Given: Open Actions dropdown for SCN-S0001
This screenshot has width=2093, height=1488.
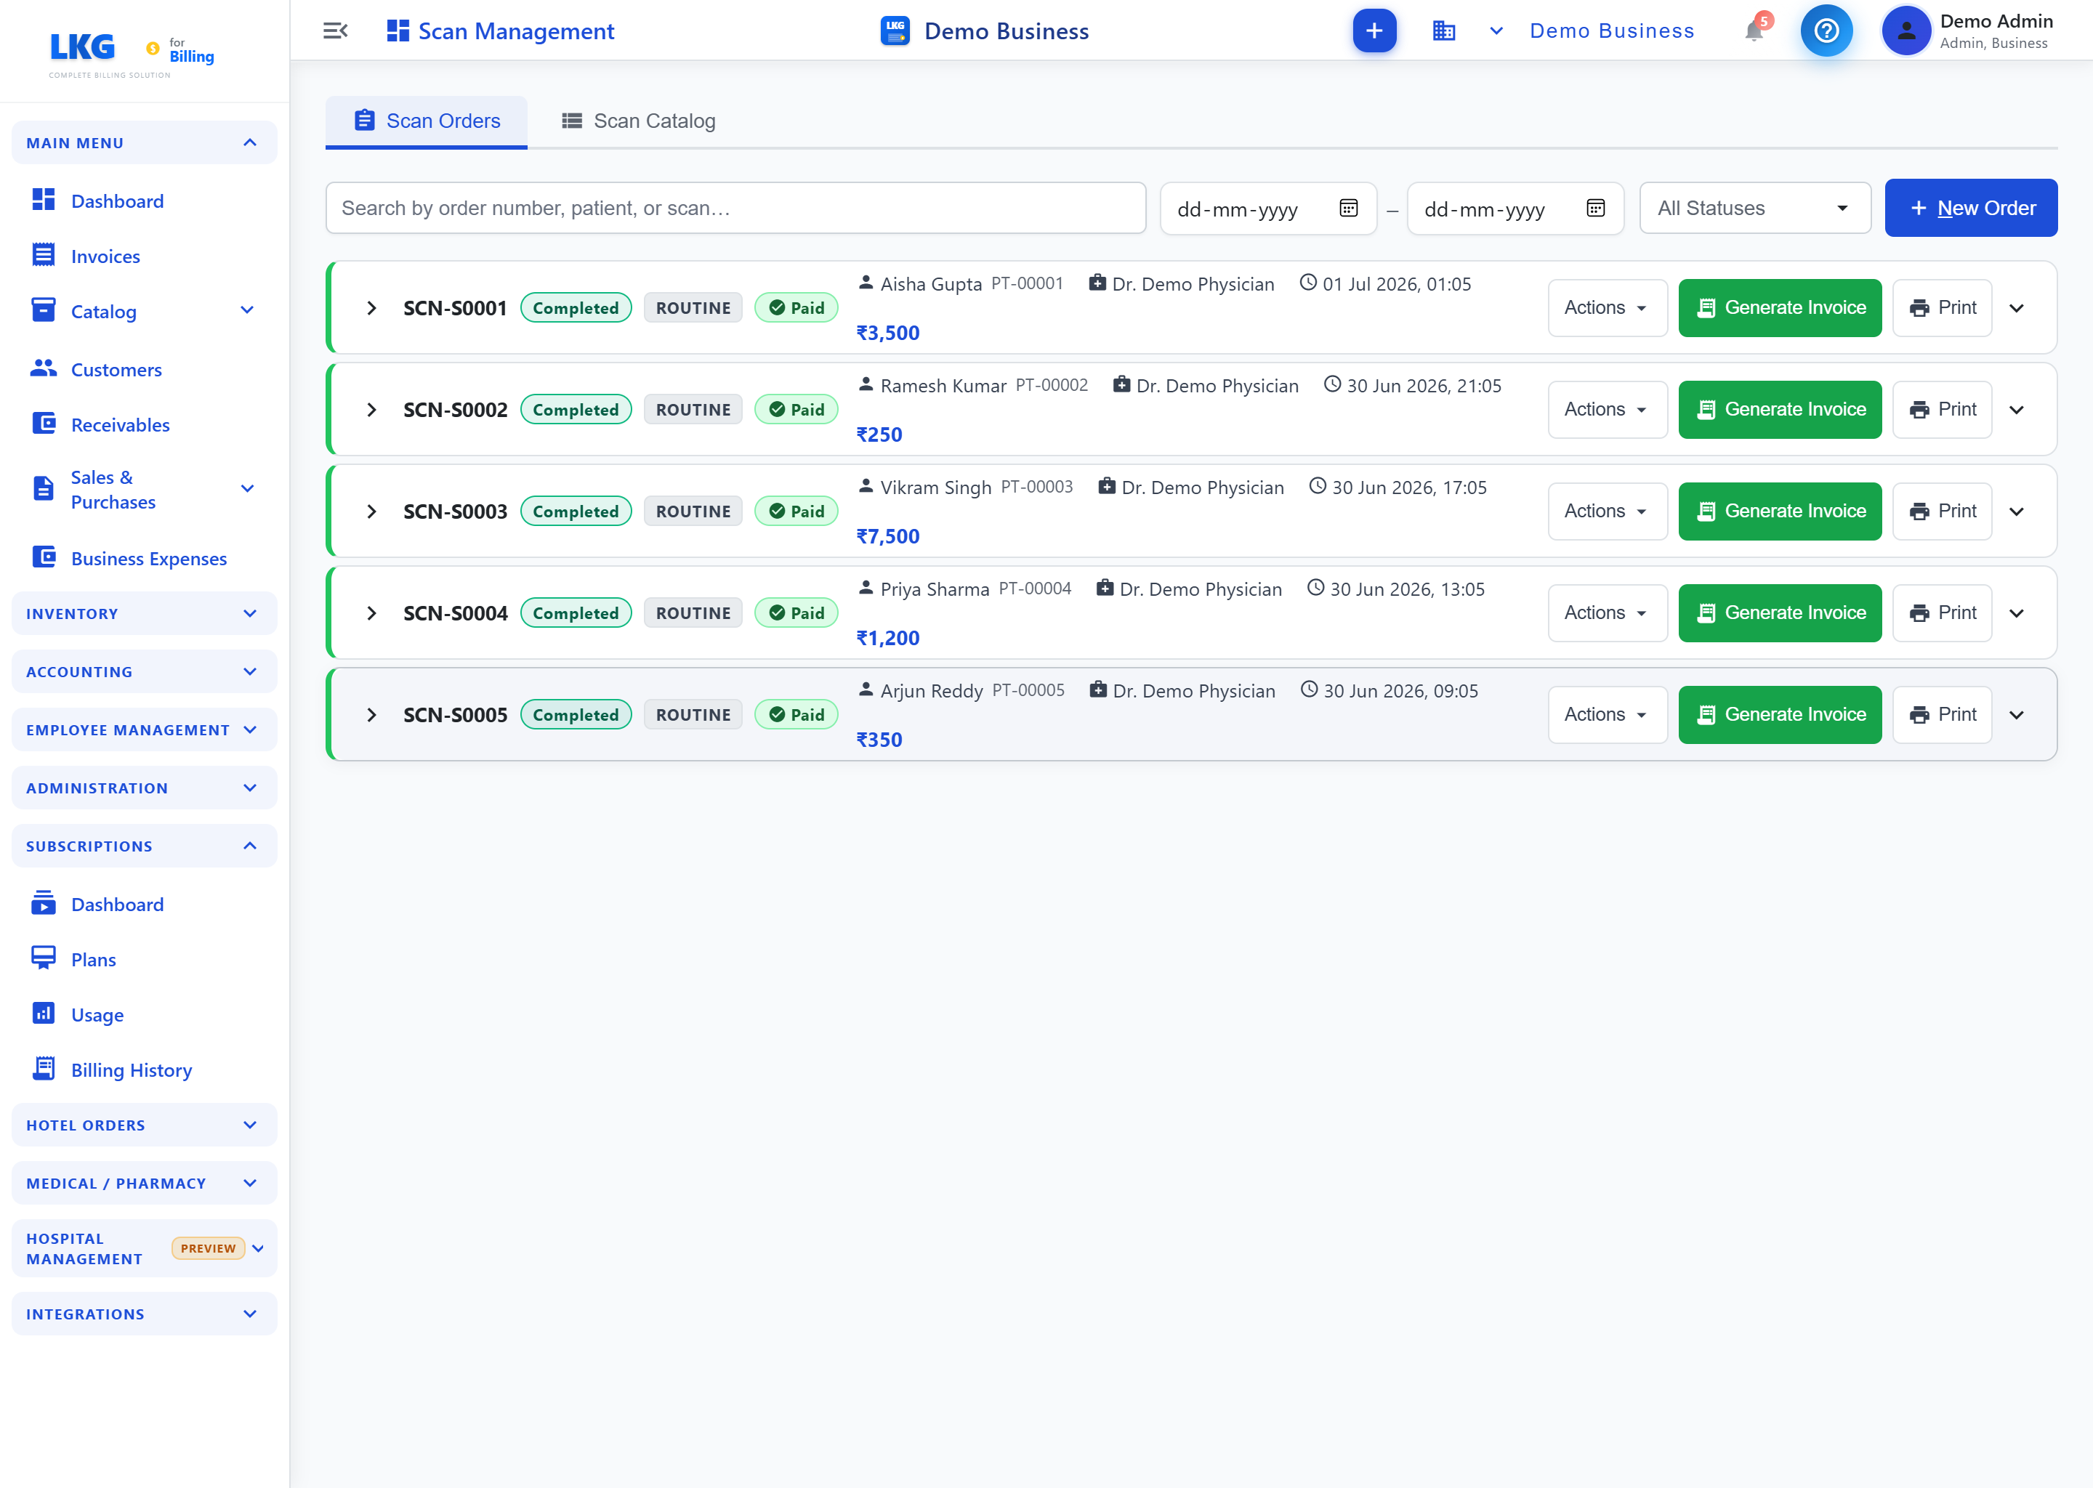Looking at the screenshot, I should (x=1606, y=308).
